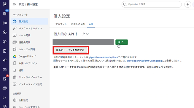This screenshot has width=194, height=108.
Task: Click the 設定 breadcrumb link
Action: (21, 4)
